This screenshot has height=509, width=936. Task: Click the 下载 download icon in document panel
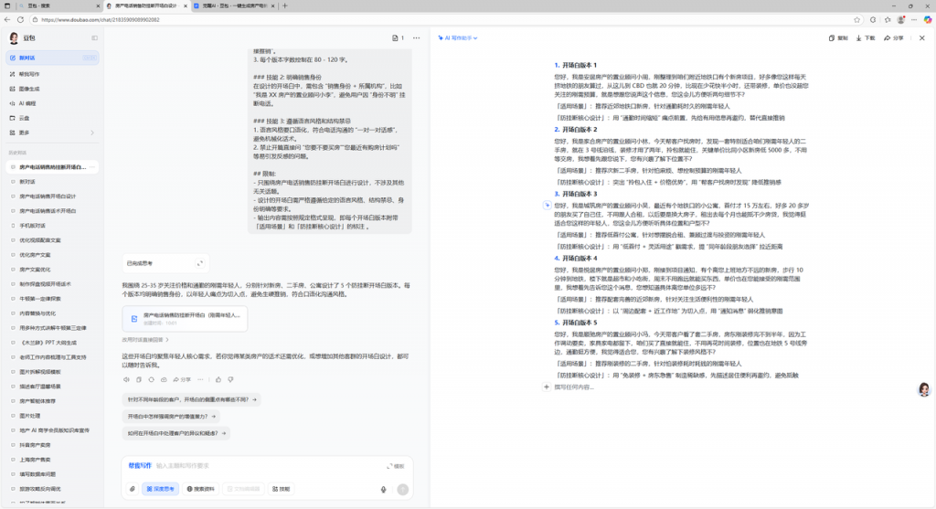click(864, 38)
